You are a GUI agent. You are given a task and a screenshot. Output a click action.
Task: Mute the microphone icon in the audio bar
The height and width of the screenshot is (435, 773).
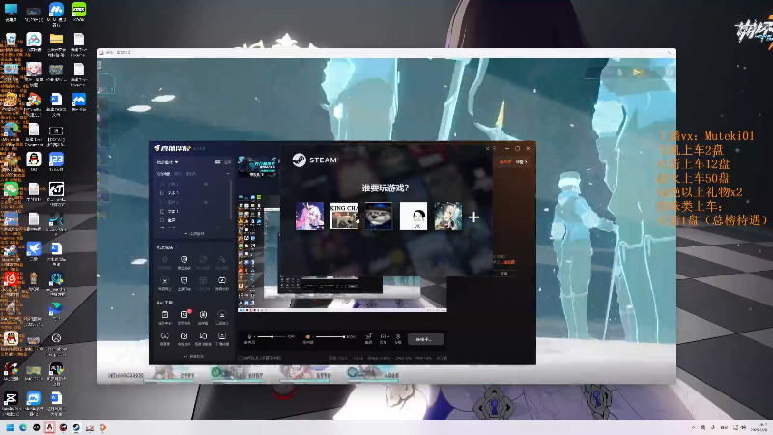coord(249,337)
